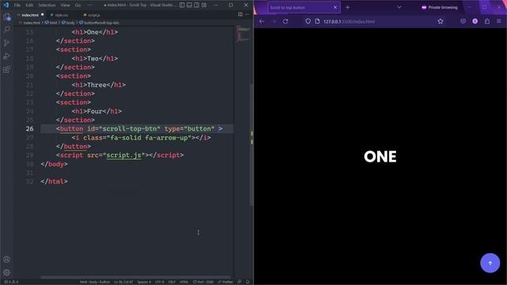The width and height of the screenshot is (507, 285).
Task: Click the 'Three' heading text in code
Action: click(x=97, y=85)
